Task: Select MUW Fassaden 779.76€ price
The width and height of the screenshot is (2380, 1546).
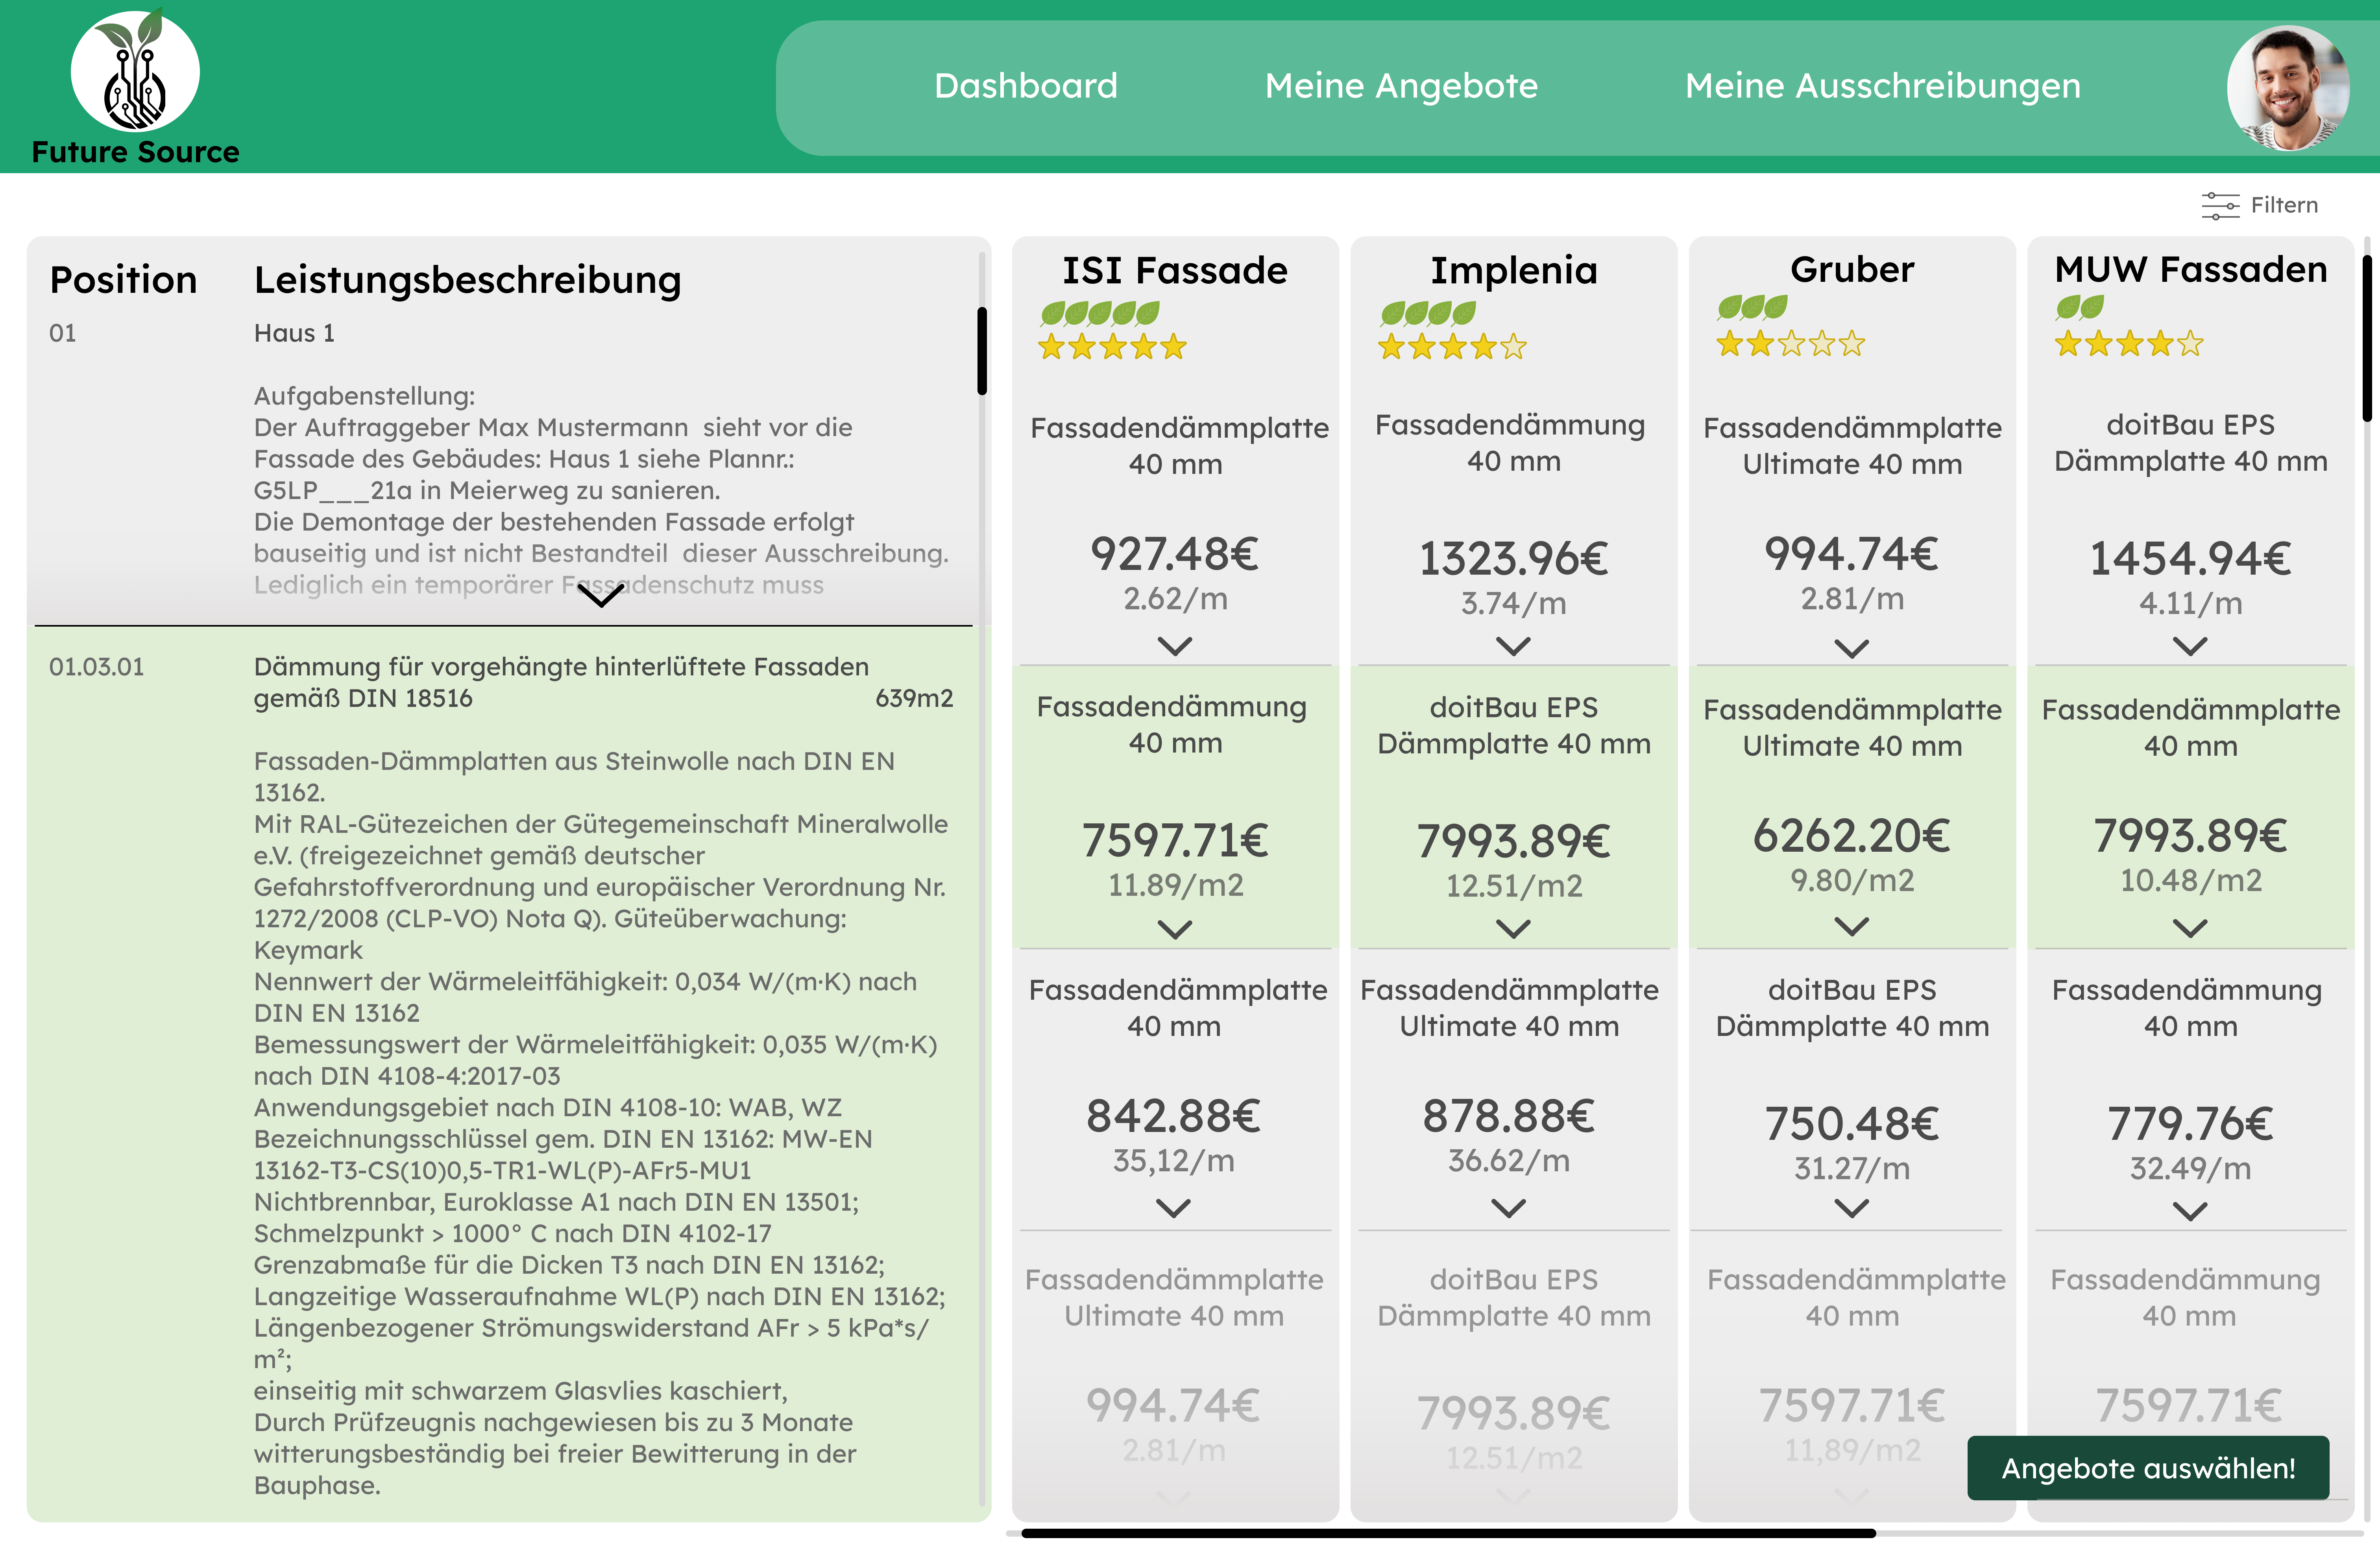Action: [x=2190, y=1124]
